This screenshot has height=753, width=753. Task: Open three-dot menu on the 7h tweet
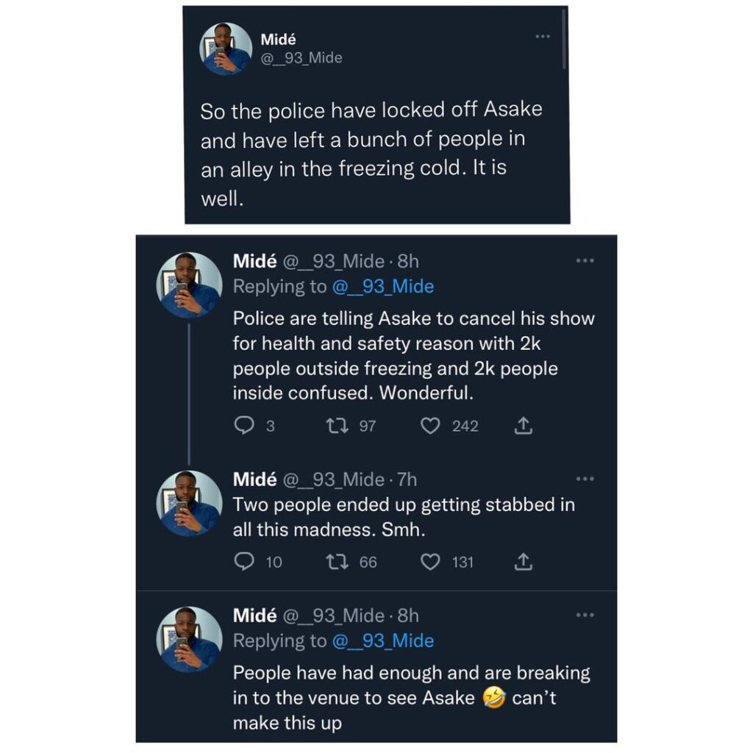point(585,479)
